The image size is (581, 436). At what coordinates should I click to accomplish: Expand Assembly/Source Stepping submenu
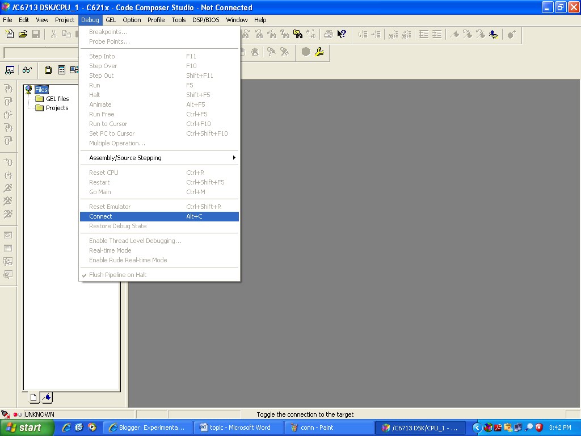[x=159, y=158]
